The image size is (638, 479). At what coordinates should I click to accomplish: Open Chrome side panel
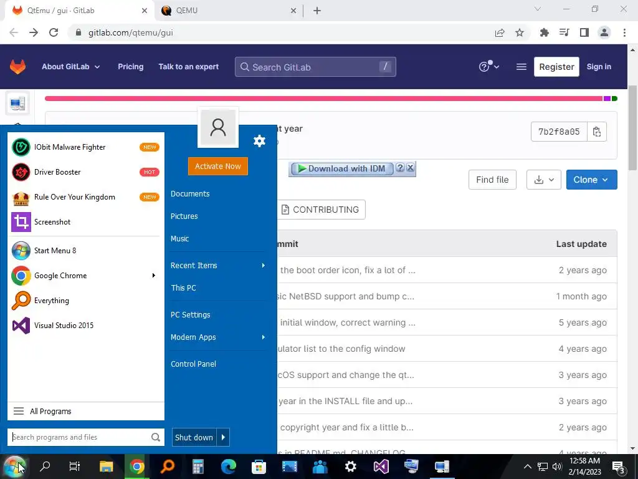click(584, 32)
